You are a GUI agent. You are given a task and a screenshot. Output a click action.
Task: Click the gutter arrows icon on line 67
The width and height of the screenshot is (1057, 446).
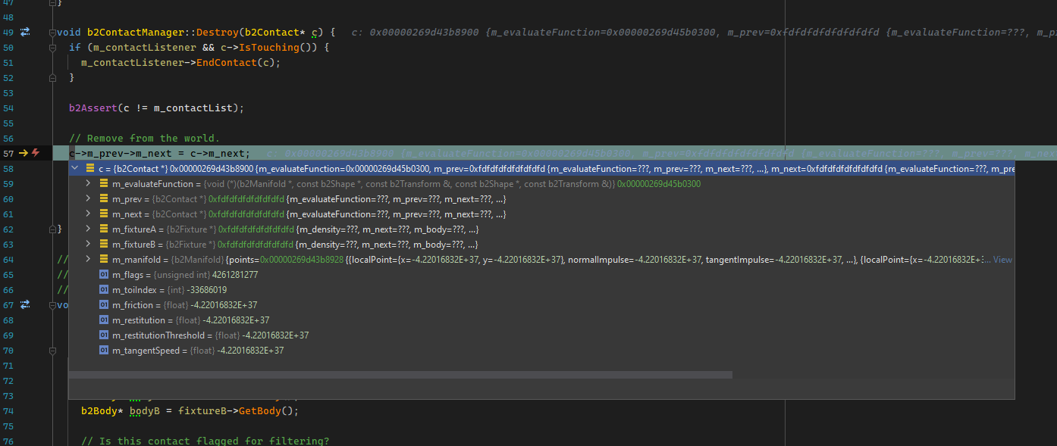25,304
